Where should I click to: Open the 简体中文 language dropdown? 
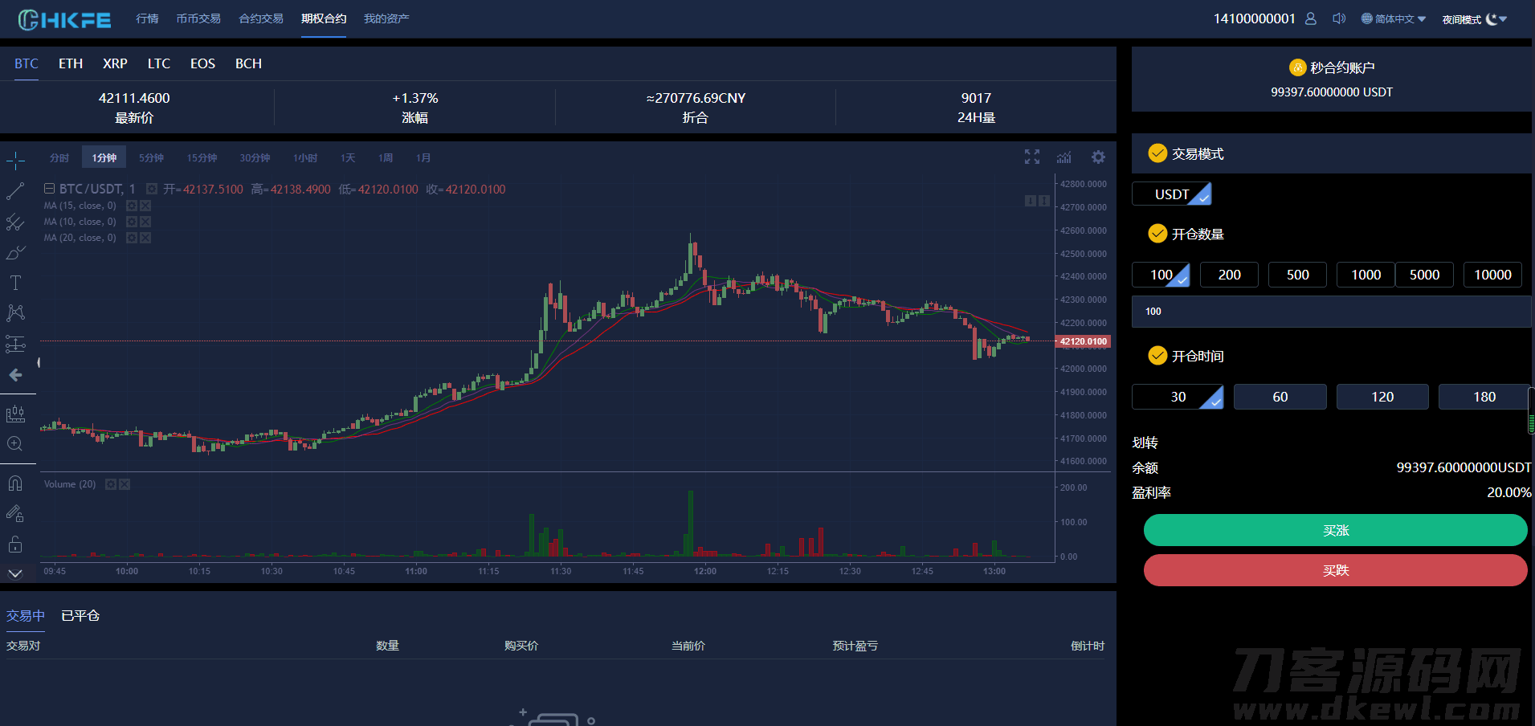(1394, 19)
